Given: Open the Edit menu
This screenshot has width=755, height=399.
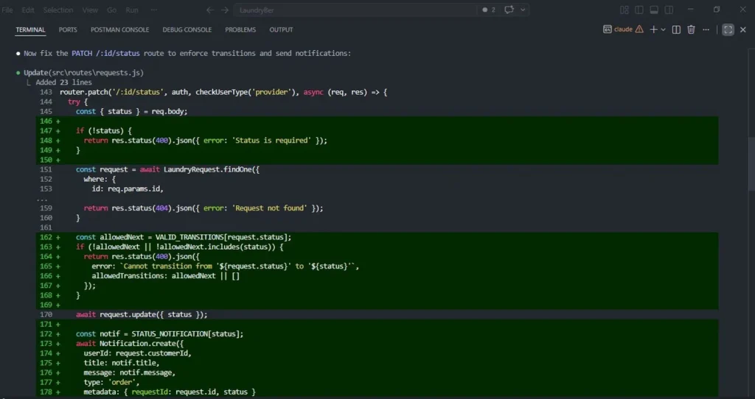Looking at the screenshot, I should coord(28,10).
